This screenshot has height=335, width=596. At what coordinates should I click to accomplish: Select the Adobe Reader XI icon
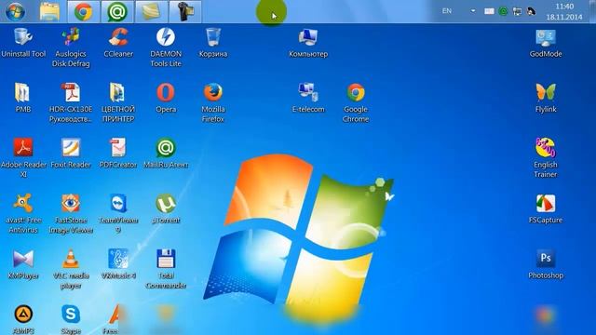tap(23, 158)
